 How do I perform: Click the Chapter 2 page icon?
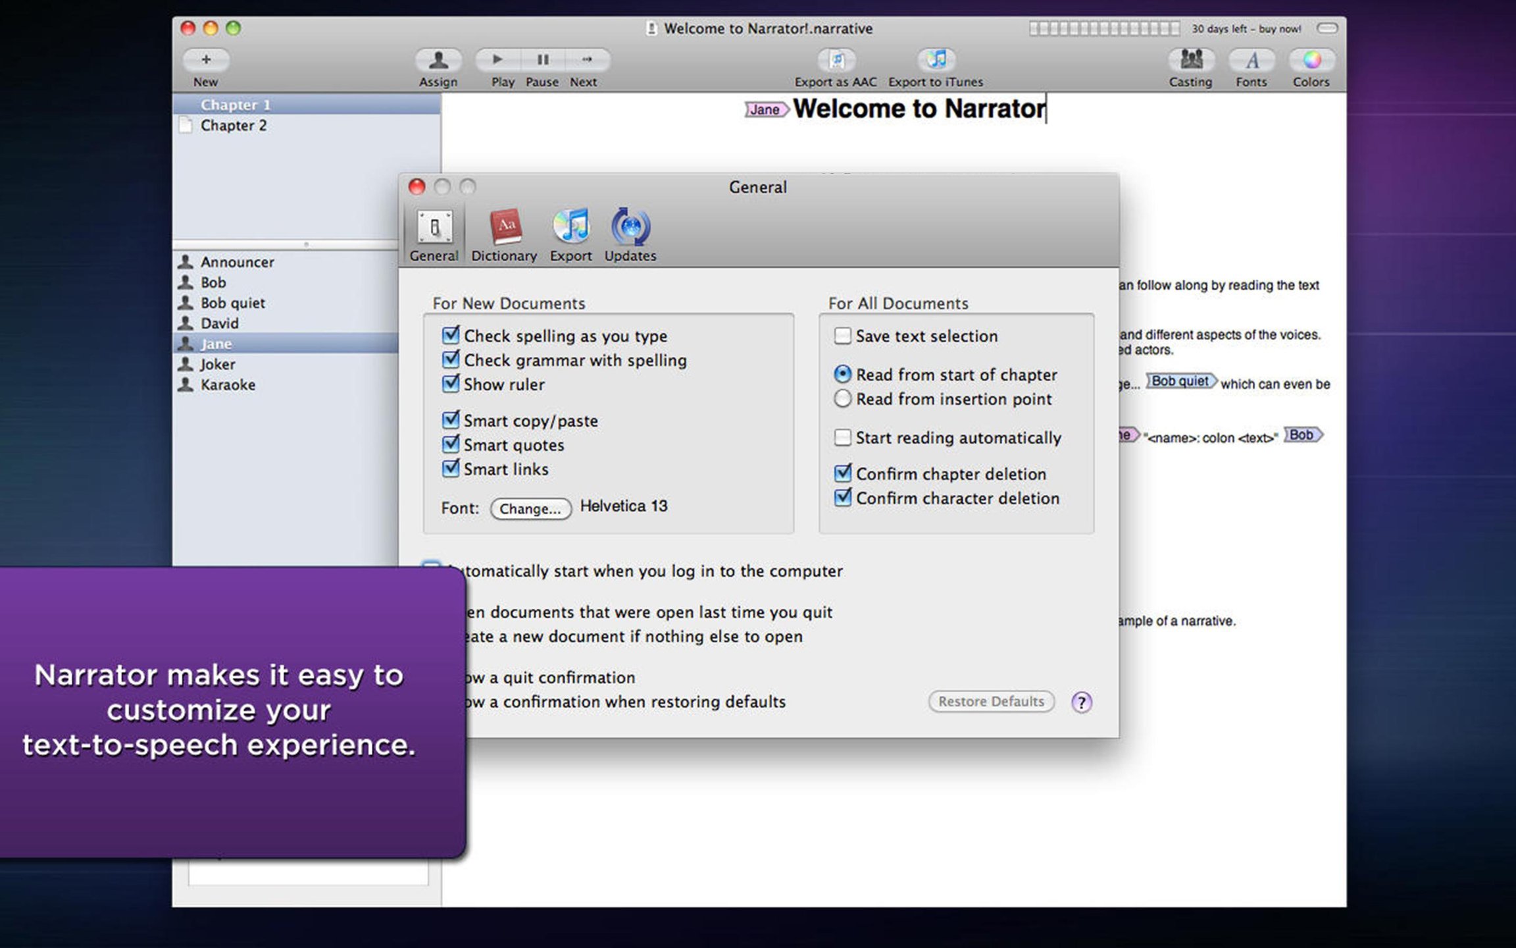pos(186,125)
